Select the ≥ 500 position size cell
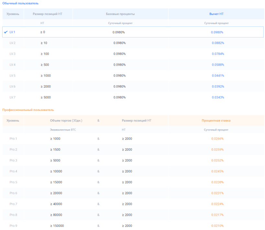 (x=45, y=65)
